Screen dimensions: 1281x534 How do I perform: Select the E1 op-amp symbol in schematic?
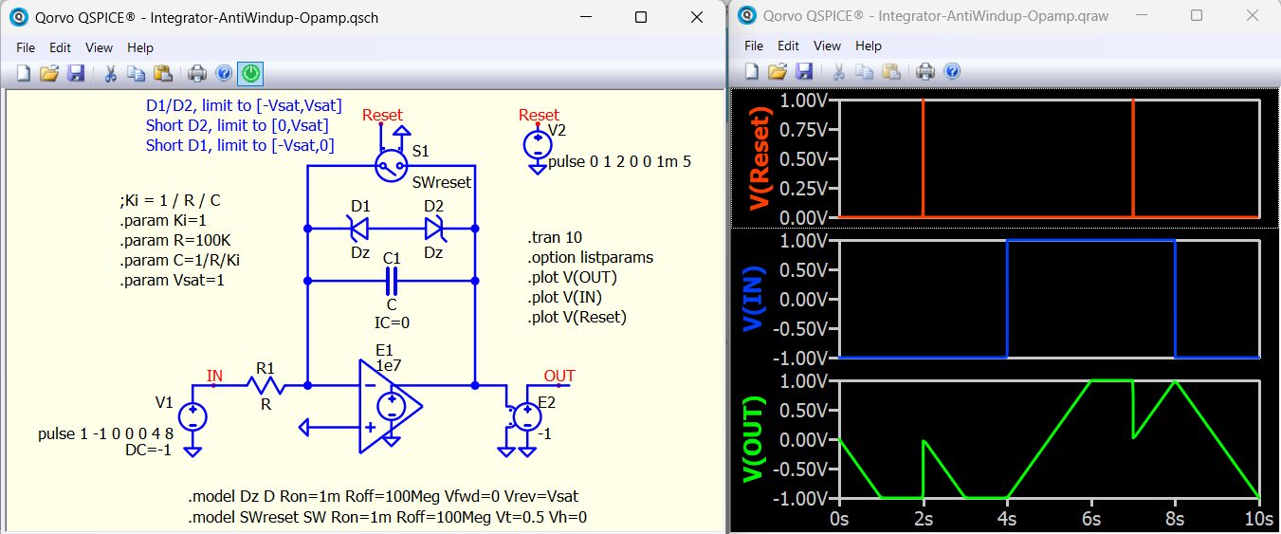click(x=389, y=405)
